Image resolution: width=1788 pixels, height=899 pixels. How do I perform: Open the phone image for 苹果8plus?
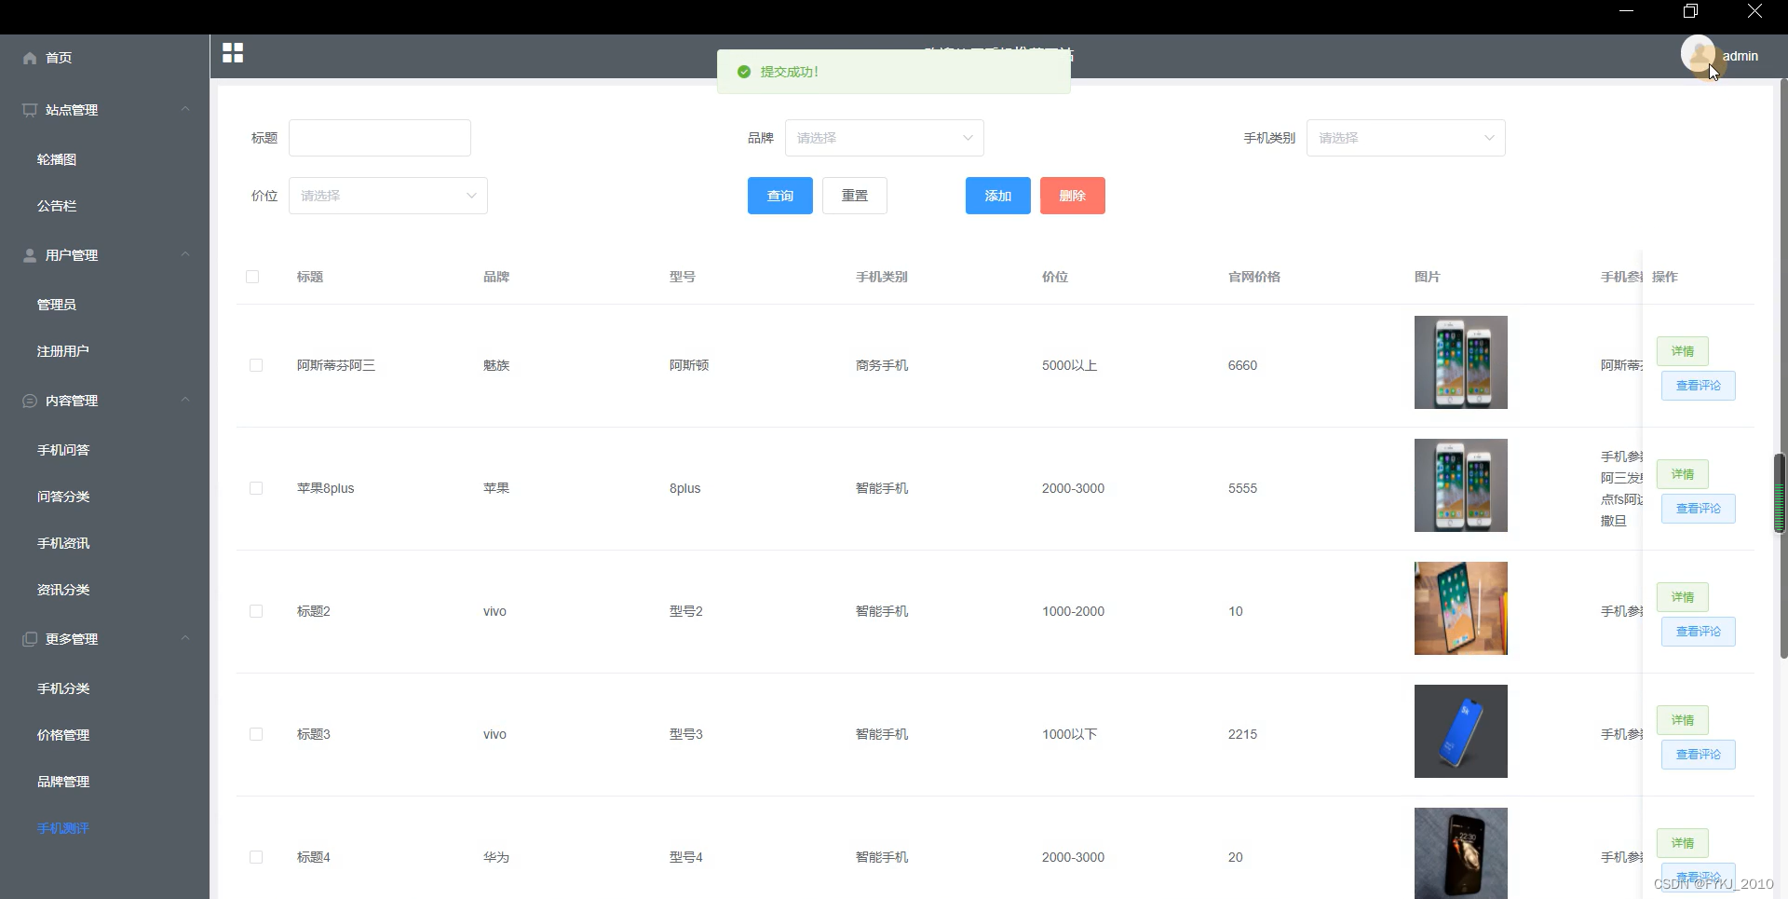tap(1461, 485)
